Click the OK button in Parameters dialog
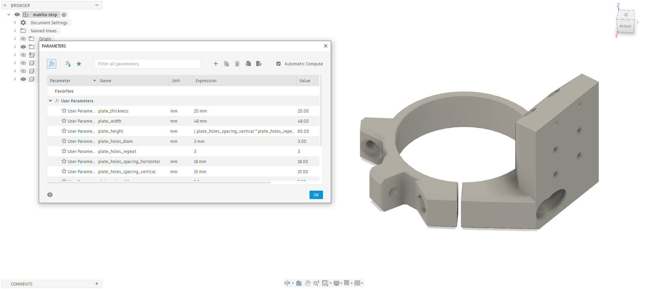Image resolution: width=647 pixels, height=289 pixels. pyautogui.click(x=316, y=195)
